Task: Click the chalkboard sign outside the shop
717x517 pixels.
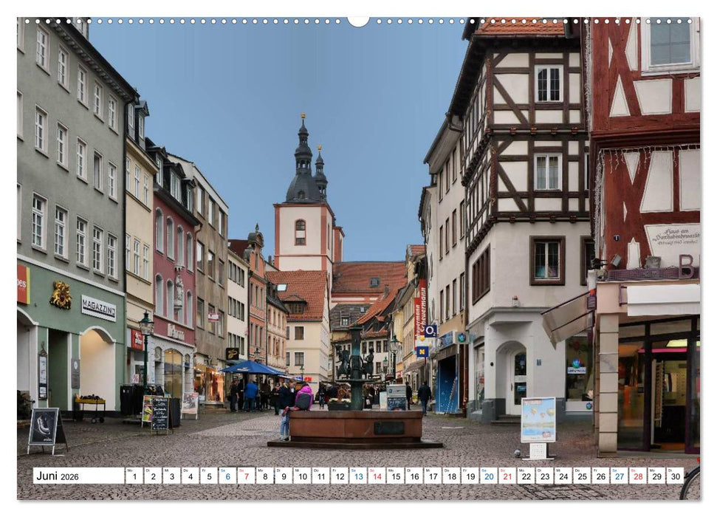Action: click(160, 415)
